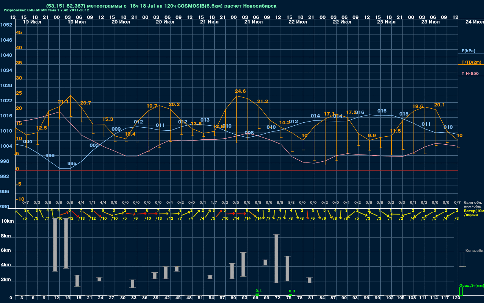Click the pink legend line below T H-850

click(471, 76)
